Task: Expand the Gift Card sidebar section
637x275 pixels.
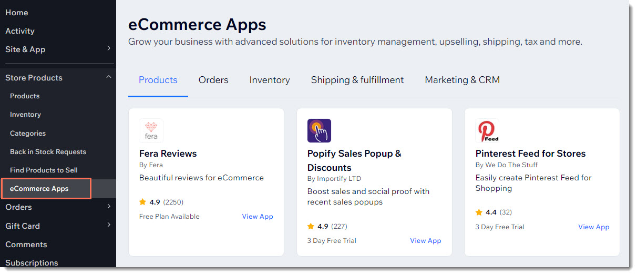Action: click(x=109, y=225)
